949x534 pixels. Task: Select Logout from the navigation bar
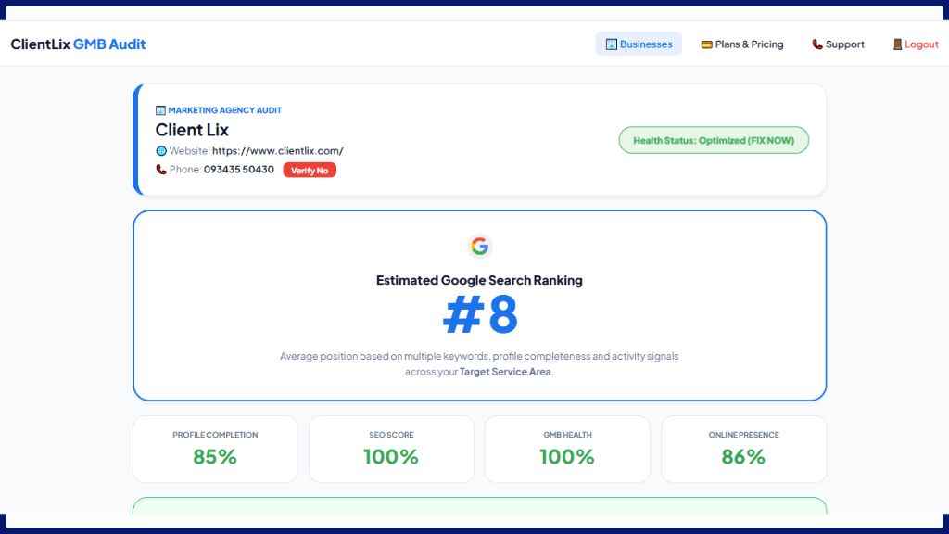click(921, 44)
